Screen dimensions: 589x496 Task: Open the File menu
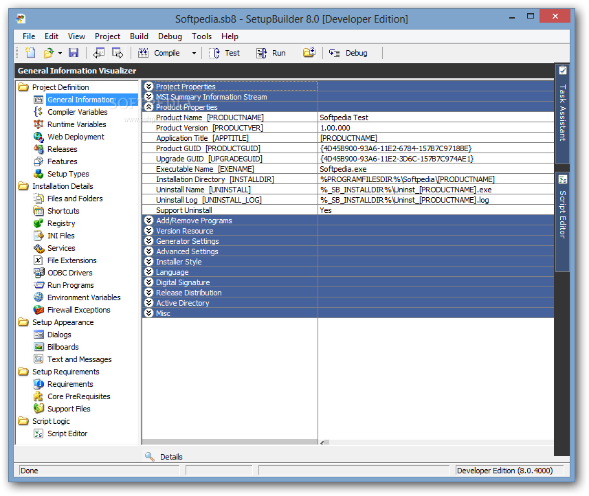(29, 36)
